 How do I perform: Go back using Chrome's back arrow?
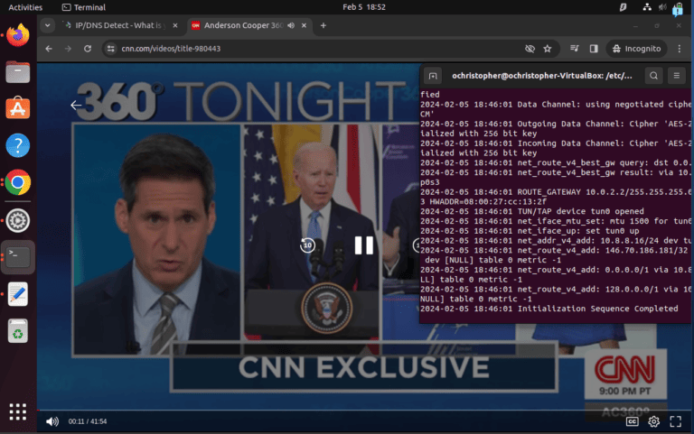(49, 49)
